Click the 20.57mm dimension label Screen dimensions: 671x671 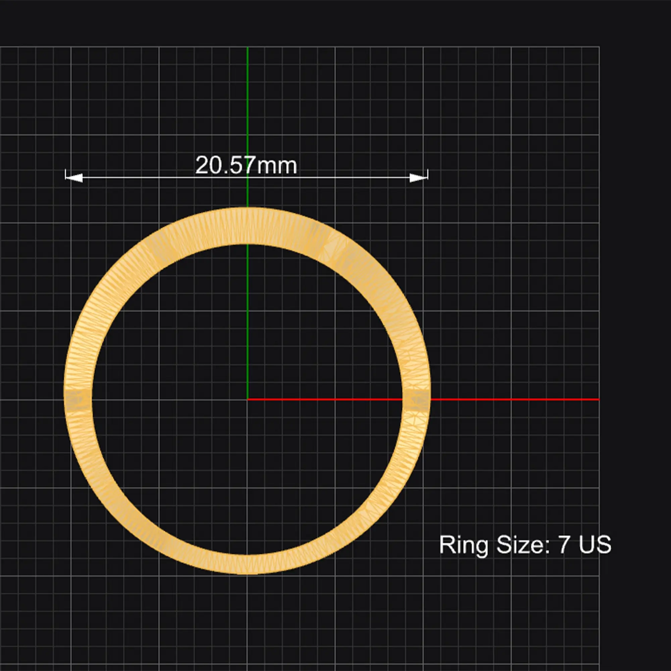(246, 165)
